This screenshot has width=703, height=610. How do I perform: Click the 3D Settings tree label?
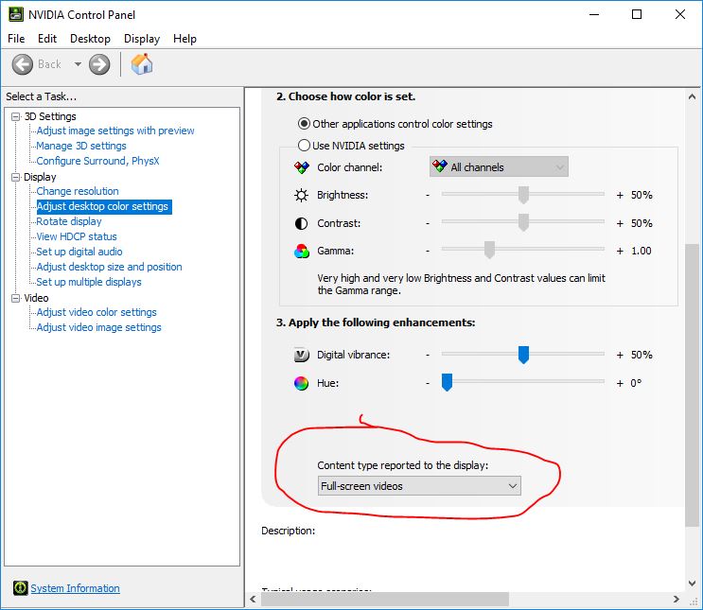pos(50,116)
